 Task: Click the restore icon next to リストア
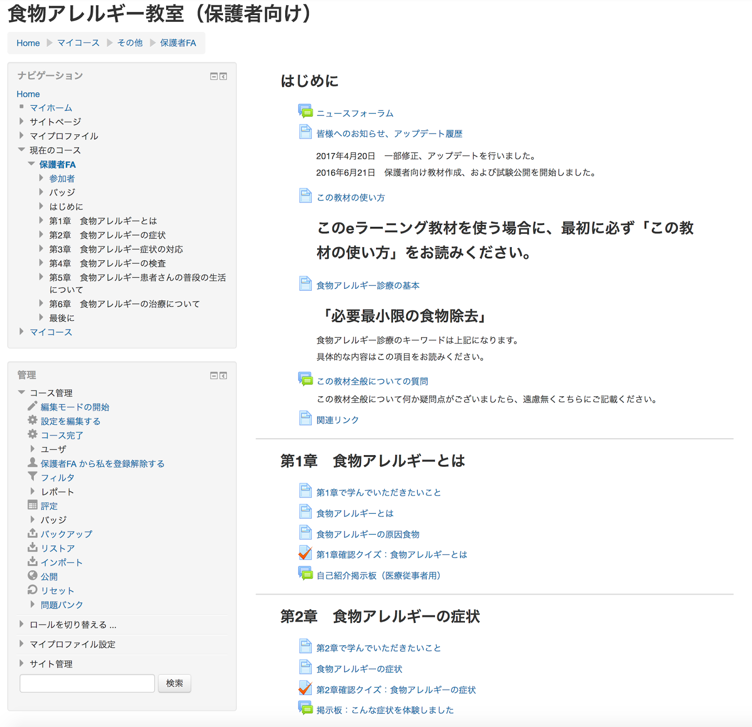(32, 547)
